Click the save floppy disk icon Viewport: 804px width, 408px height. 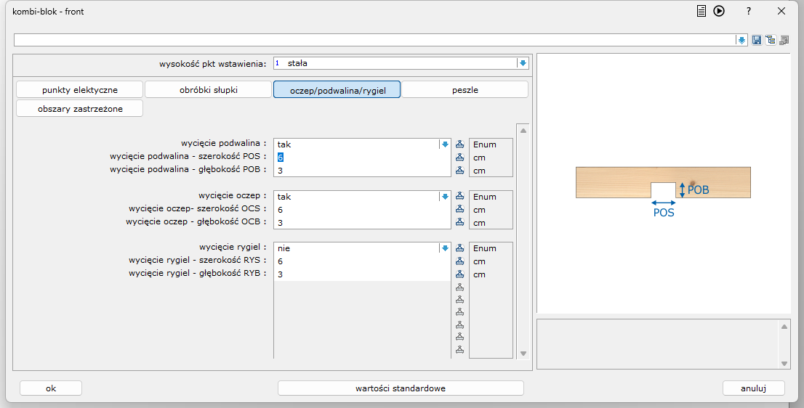point(757,40)
